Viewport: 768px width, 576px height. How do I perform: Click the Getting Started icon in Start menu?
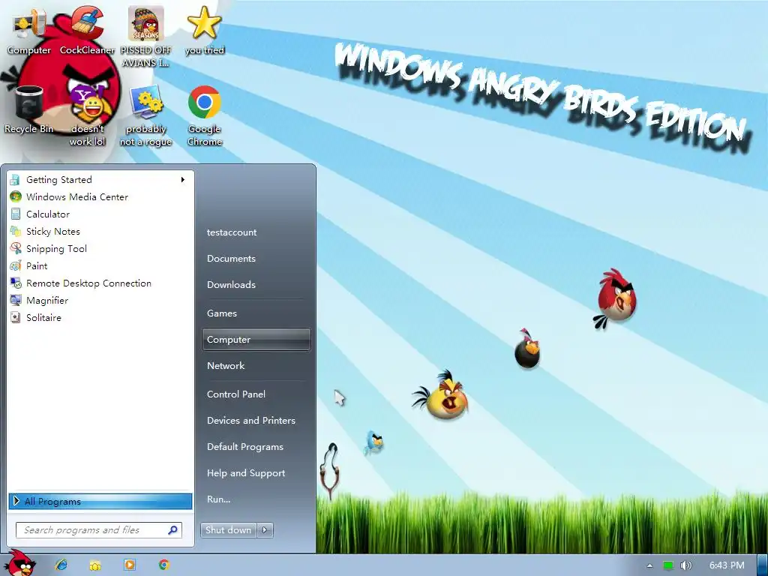16,180
